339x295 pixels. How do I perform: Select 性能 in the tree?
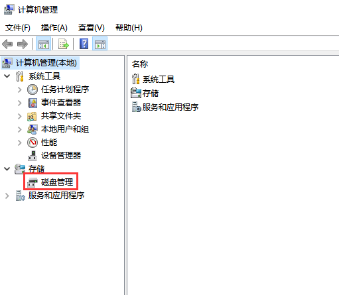[49, 143]
